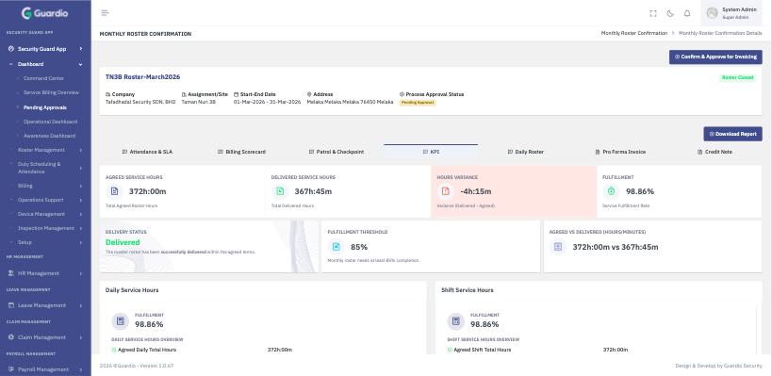Click the Monthly Roster Confirmation breadcrumb link

point(634,33)
